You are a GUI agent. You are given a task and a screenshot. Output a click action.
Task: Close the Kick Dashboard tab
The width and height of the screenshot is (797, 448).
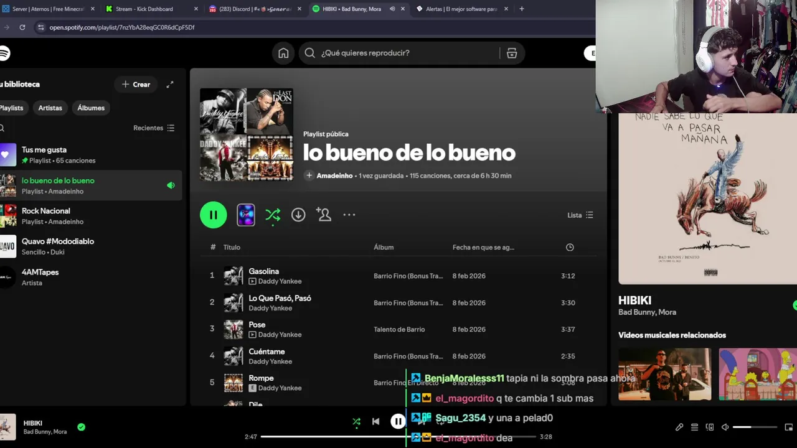click(x=196, y=9)
